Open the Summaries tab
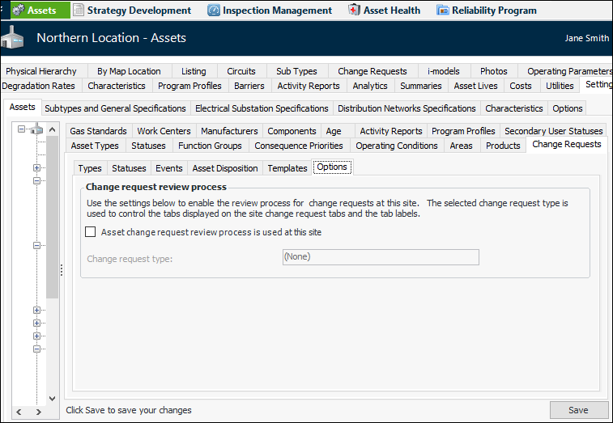The height and width of the screenshot is (423, 613). tap(420, 86)
